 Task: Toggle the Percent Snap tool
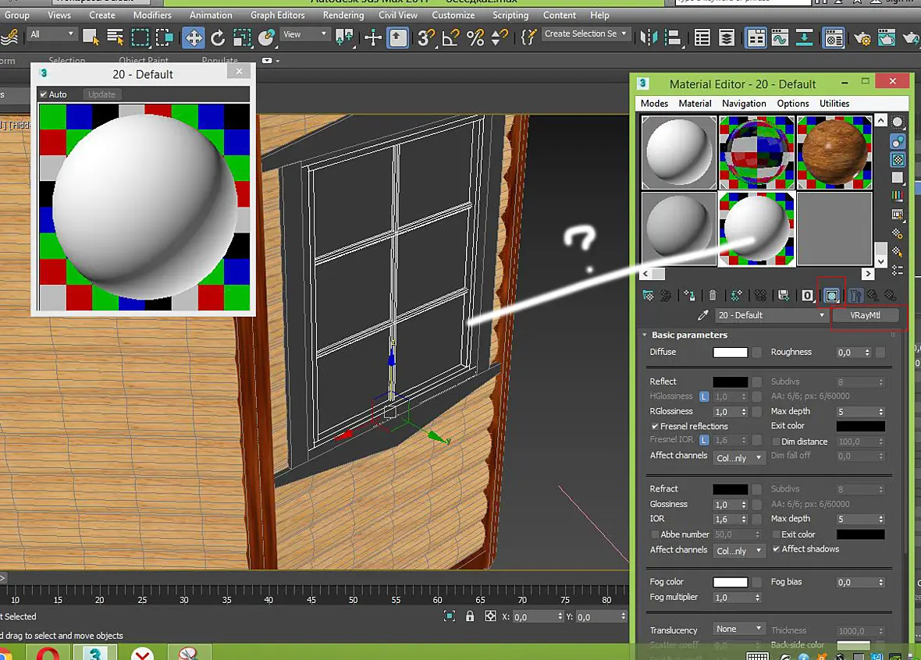pos(475,38)
